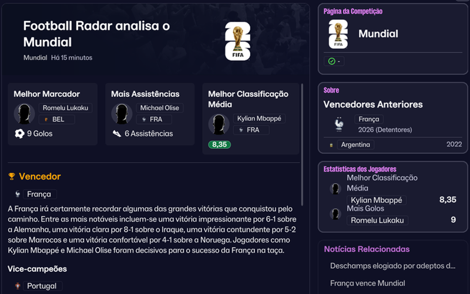Open the Argentina tag for 2022 winners
Image resolution: width=470 pixels, height=294 pixels.
(355, 144)
